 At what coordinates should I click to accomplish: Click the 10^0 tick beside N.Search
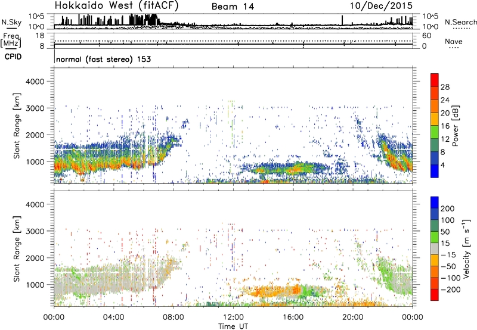click(x=430, y=27)
